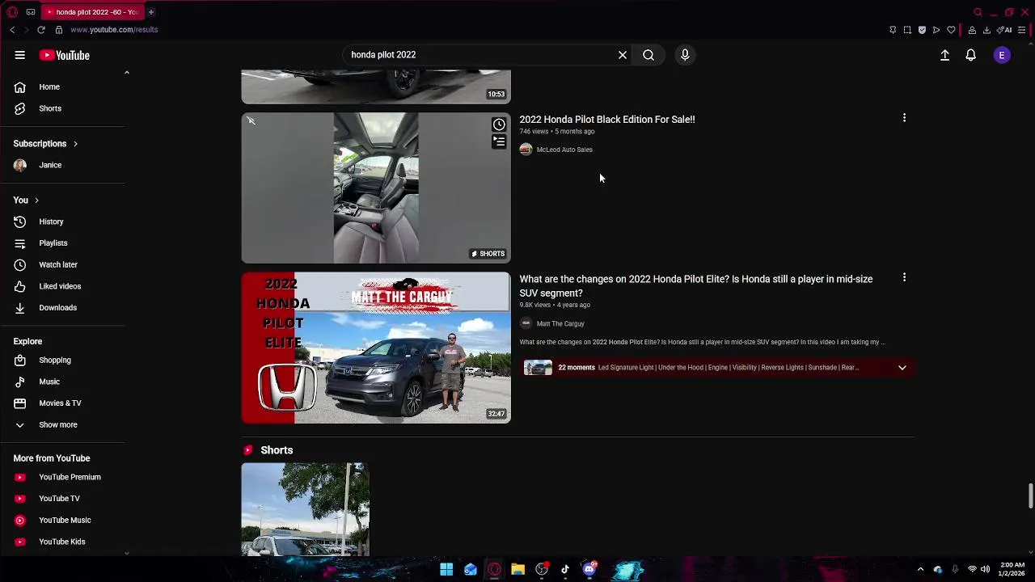
Task: Open the Opera menu logo
Action: click(x=12, y=12)
